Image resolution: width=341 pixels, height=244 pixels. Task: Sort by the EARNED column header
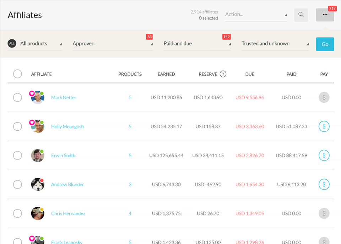[x=166, y=74]
